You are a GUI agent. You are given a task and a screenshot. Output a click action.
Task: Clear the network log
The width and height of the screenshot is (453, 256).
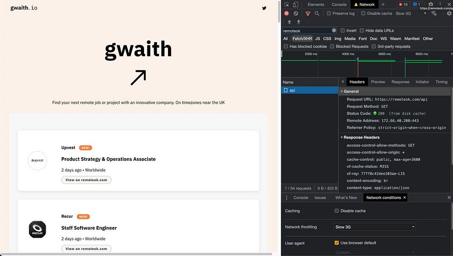pyautogui.click(x=296, y=13)
